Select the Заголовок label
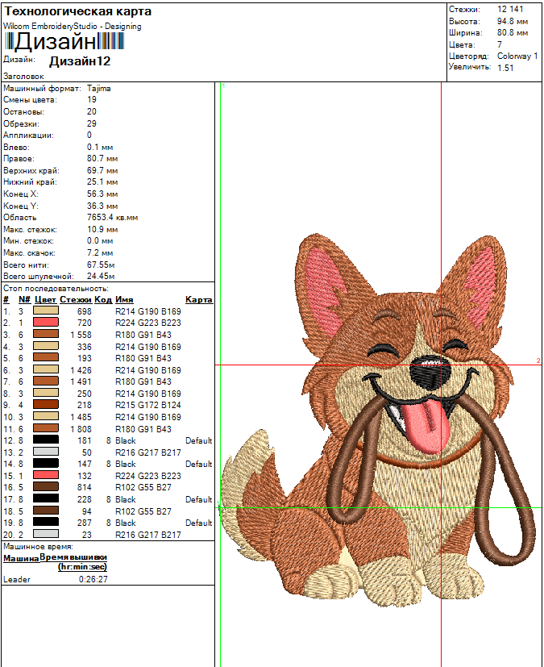This screenshot has height=667, width=544. tap(24, 77)
